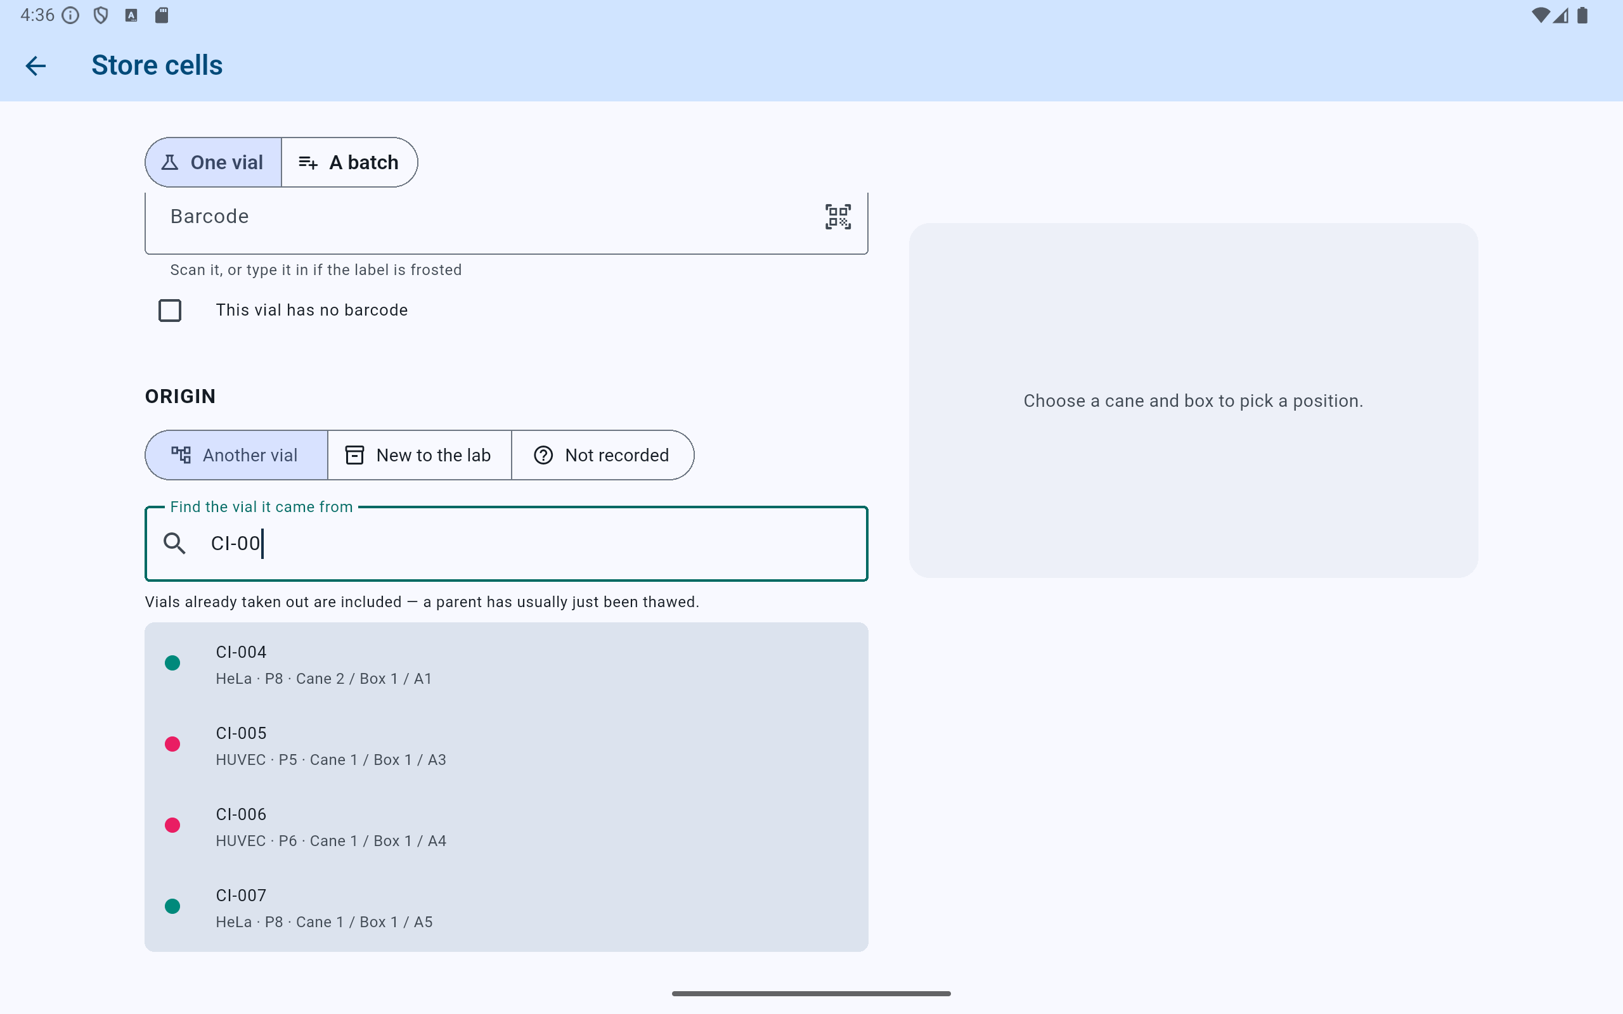
Task: Focus the Barcode input field
Action: pyautogui.click(x=507, y=222)
